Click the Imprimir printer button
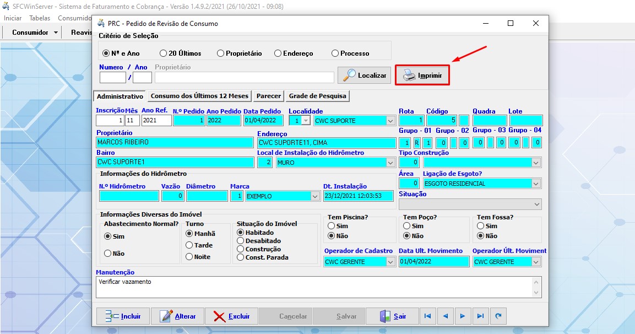Screen dimensions: 635x334 point(422,75)
